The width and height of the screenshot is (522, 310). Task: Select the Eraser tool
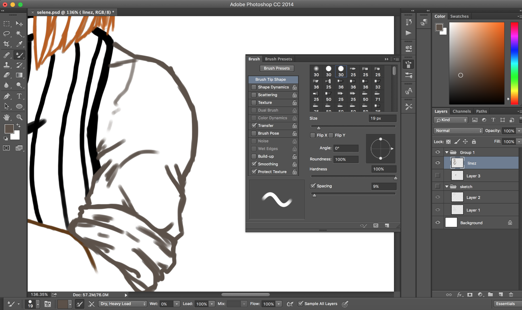[x=6, y=75]
